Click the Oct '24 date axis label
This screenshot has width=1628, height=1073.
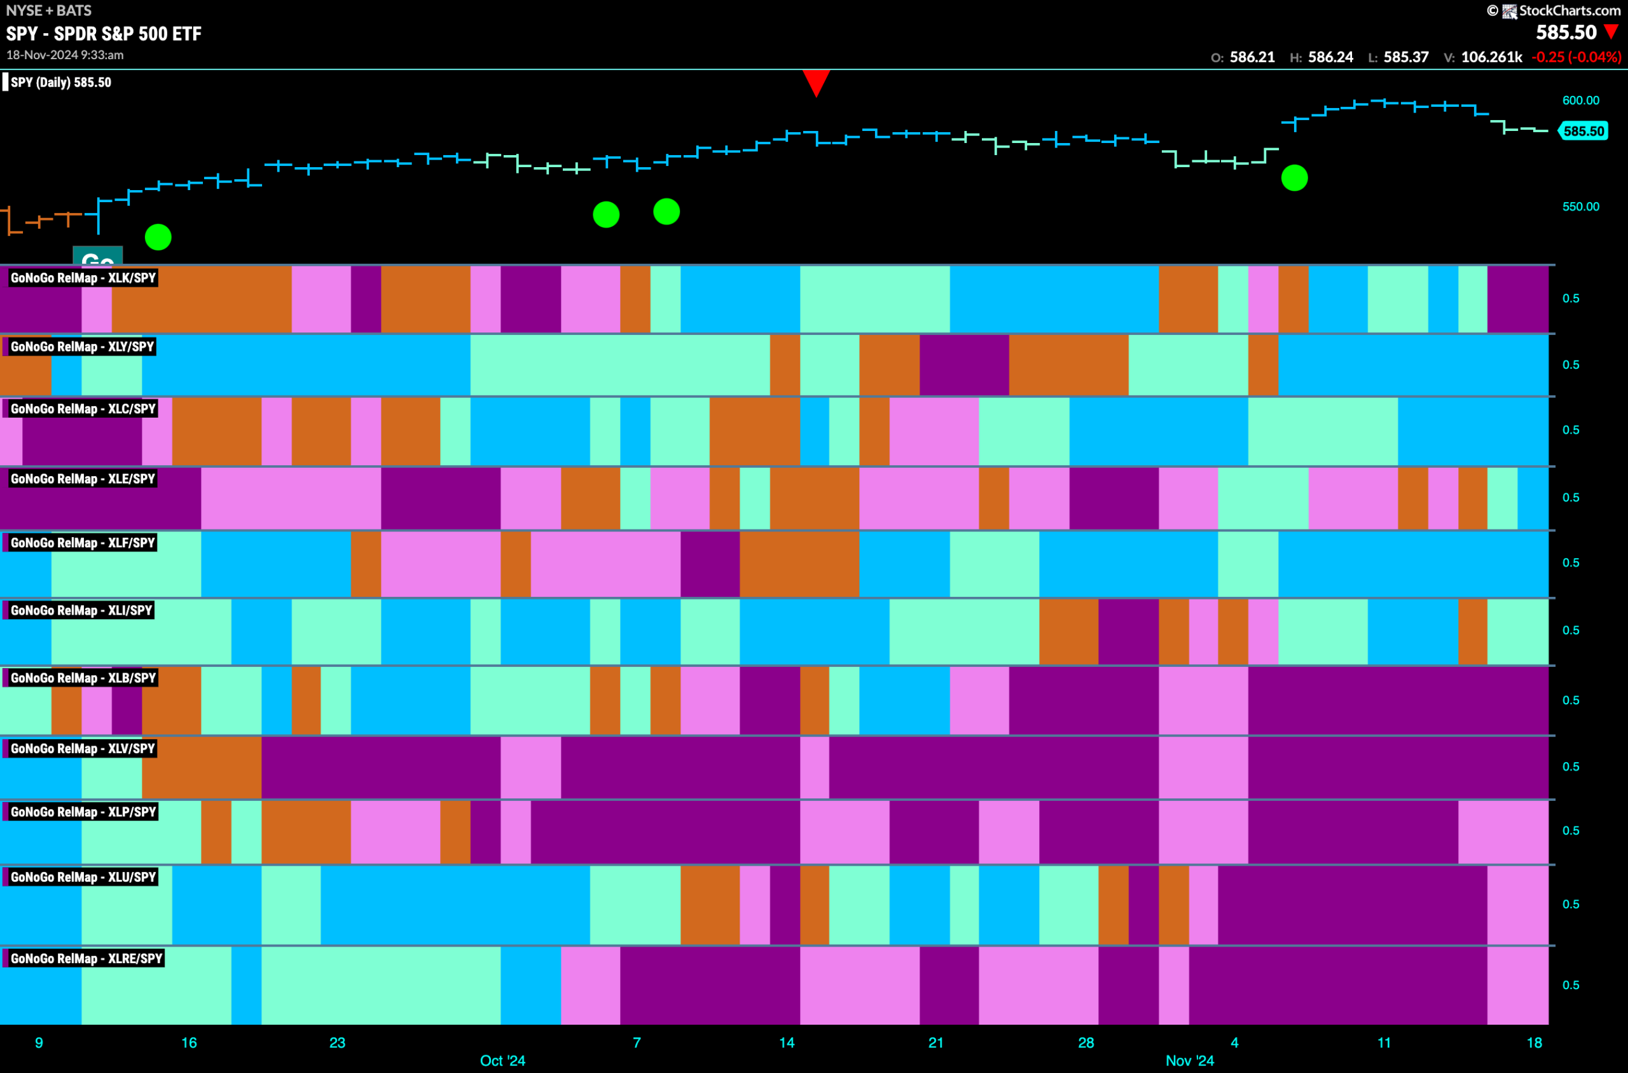pos(502,1061)
